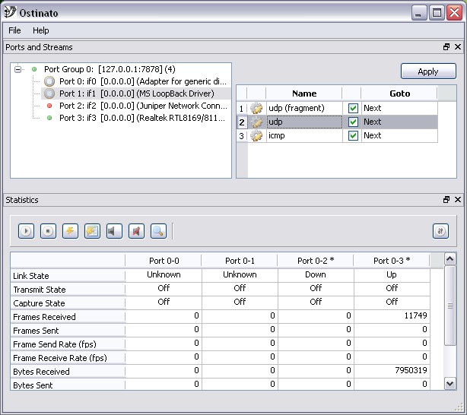Start transmit using the play icon
Viewport: 467px width, 415px height.
pos(27,231)
